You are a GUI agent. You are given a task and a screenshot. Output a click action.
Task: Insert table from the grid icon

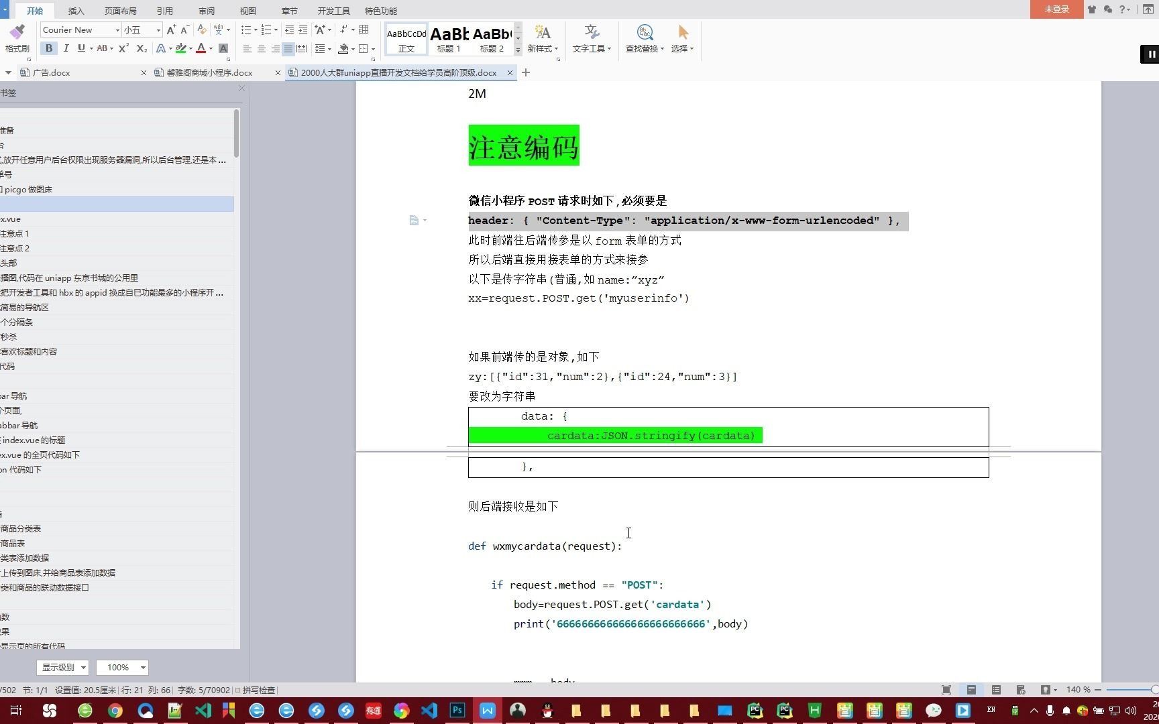pyautogui.click(x=364, y=29)
